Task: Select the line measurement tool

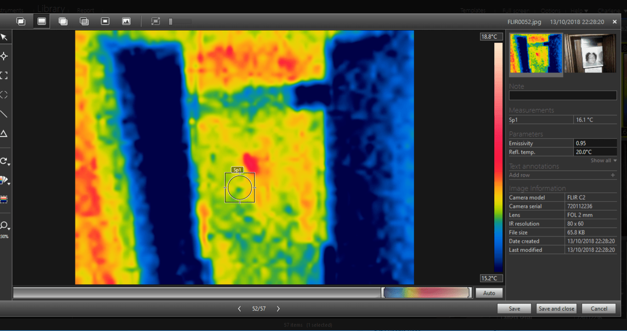Action: (x=4, y=114)
